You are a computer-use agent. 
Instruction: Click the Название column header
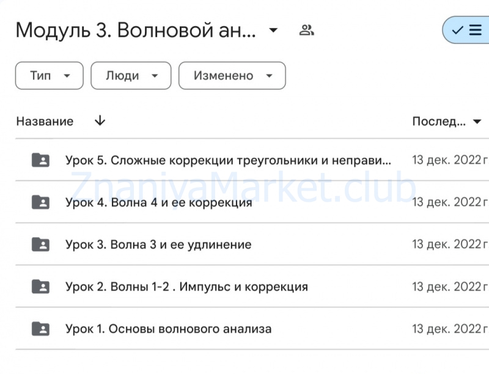(45, 121)
